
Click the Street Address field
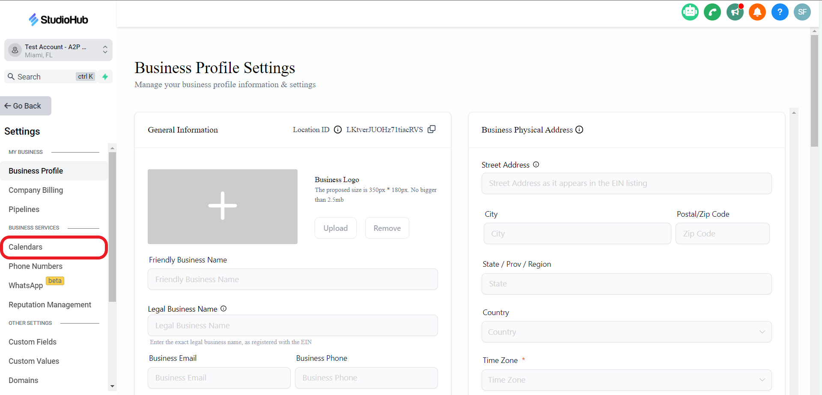click(x=626, y=183)
